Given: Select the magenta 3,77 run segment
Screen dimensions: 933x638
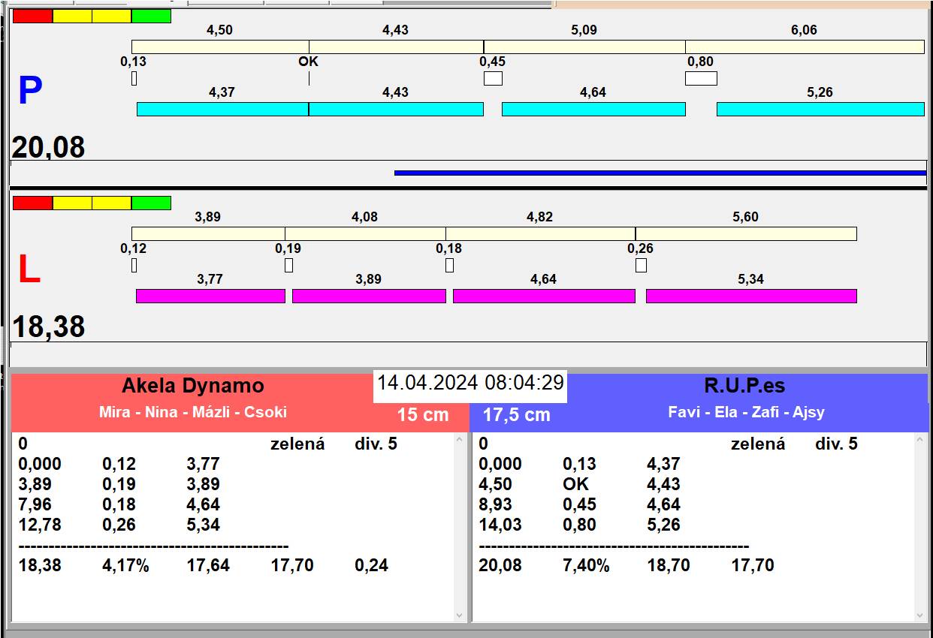Looking at the screenshot, I should [210, 296].
